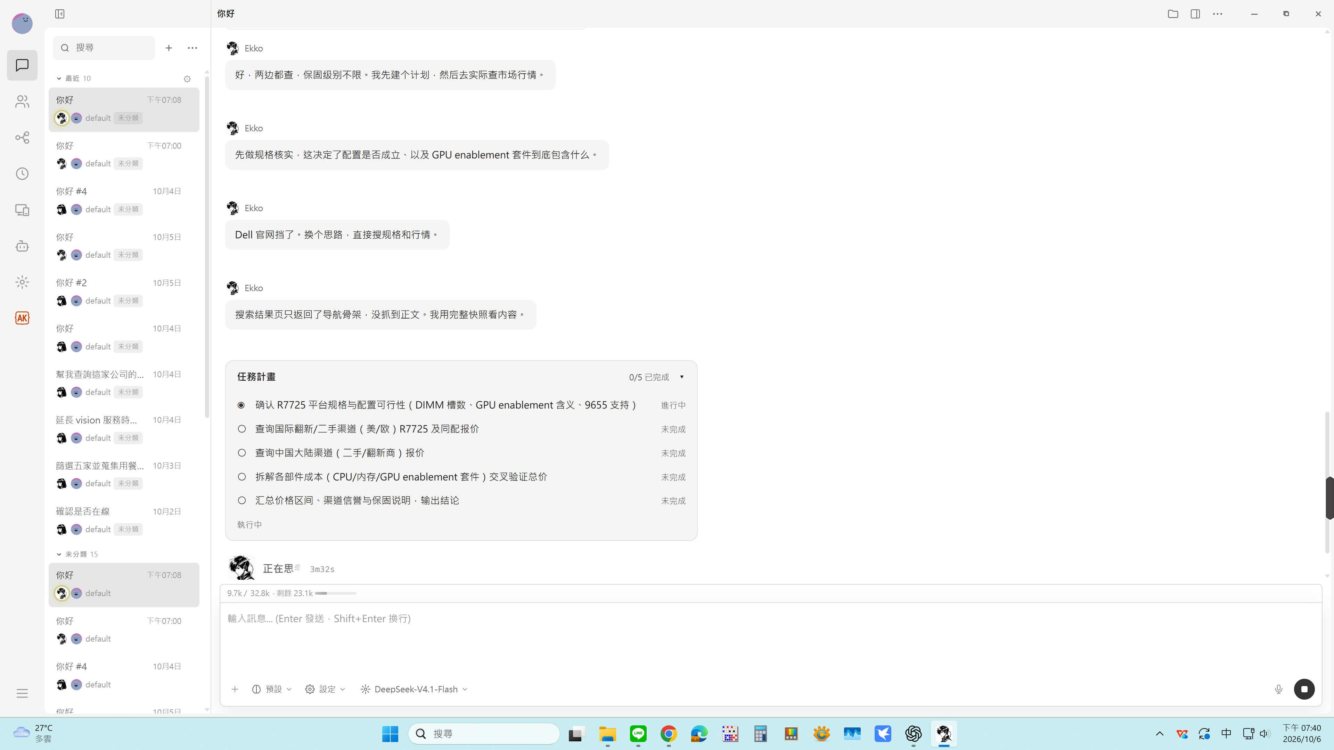Viewport: 1334px width, 750px height.
Task: Open the orange AK sidebar icon
Action: 22,318
